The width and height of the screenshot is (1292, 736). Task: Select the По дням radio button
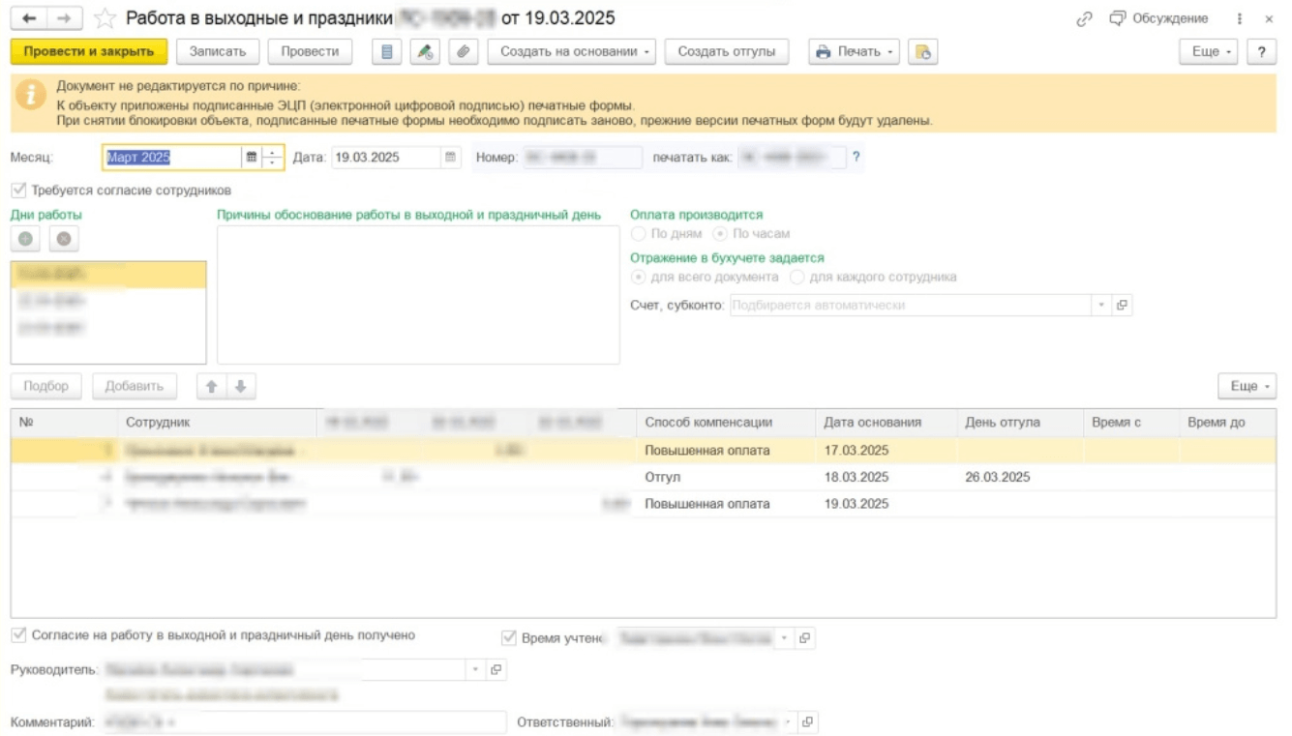639,234
